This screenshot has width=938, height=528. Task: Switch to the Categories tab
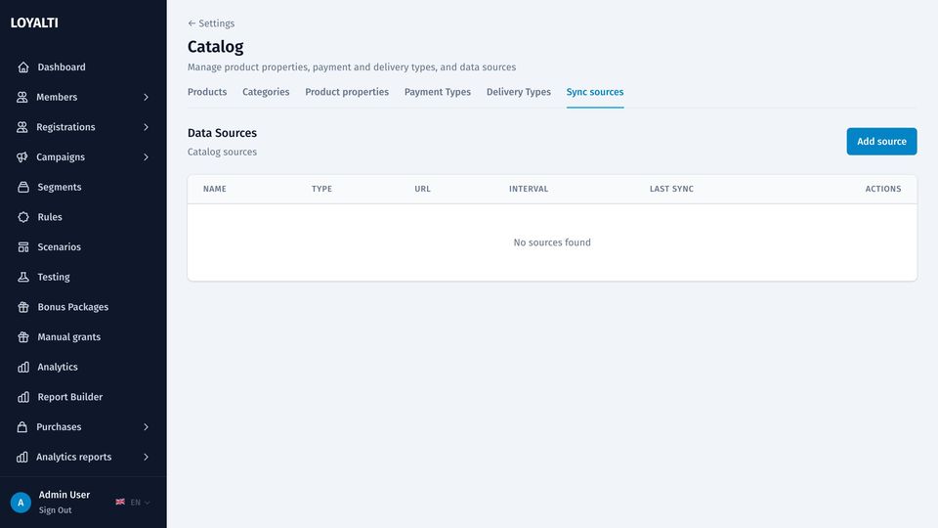pos(266,92)
